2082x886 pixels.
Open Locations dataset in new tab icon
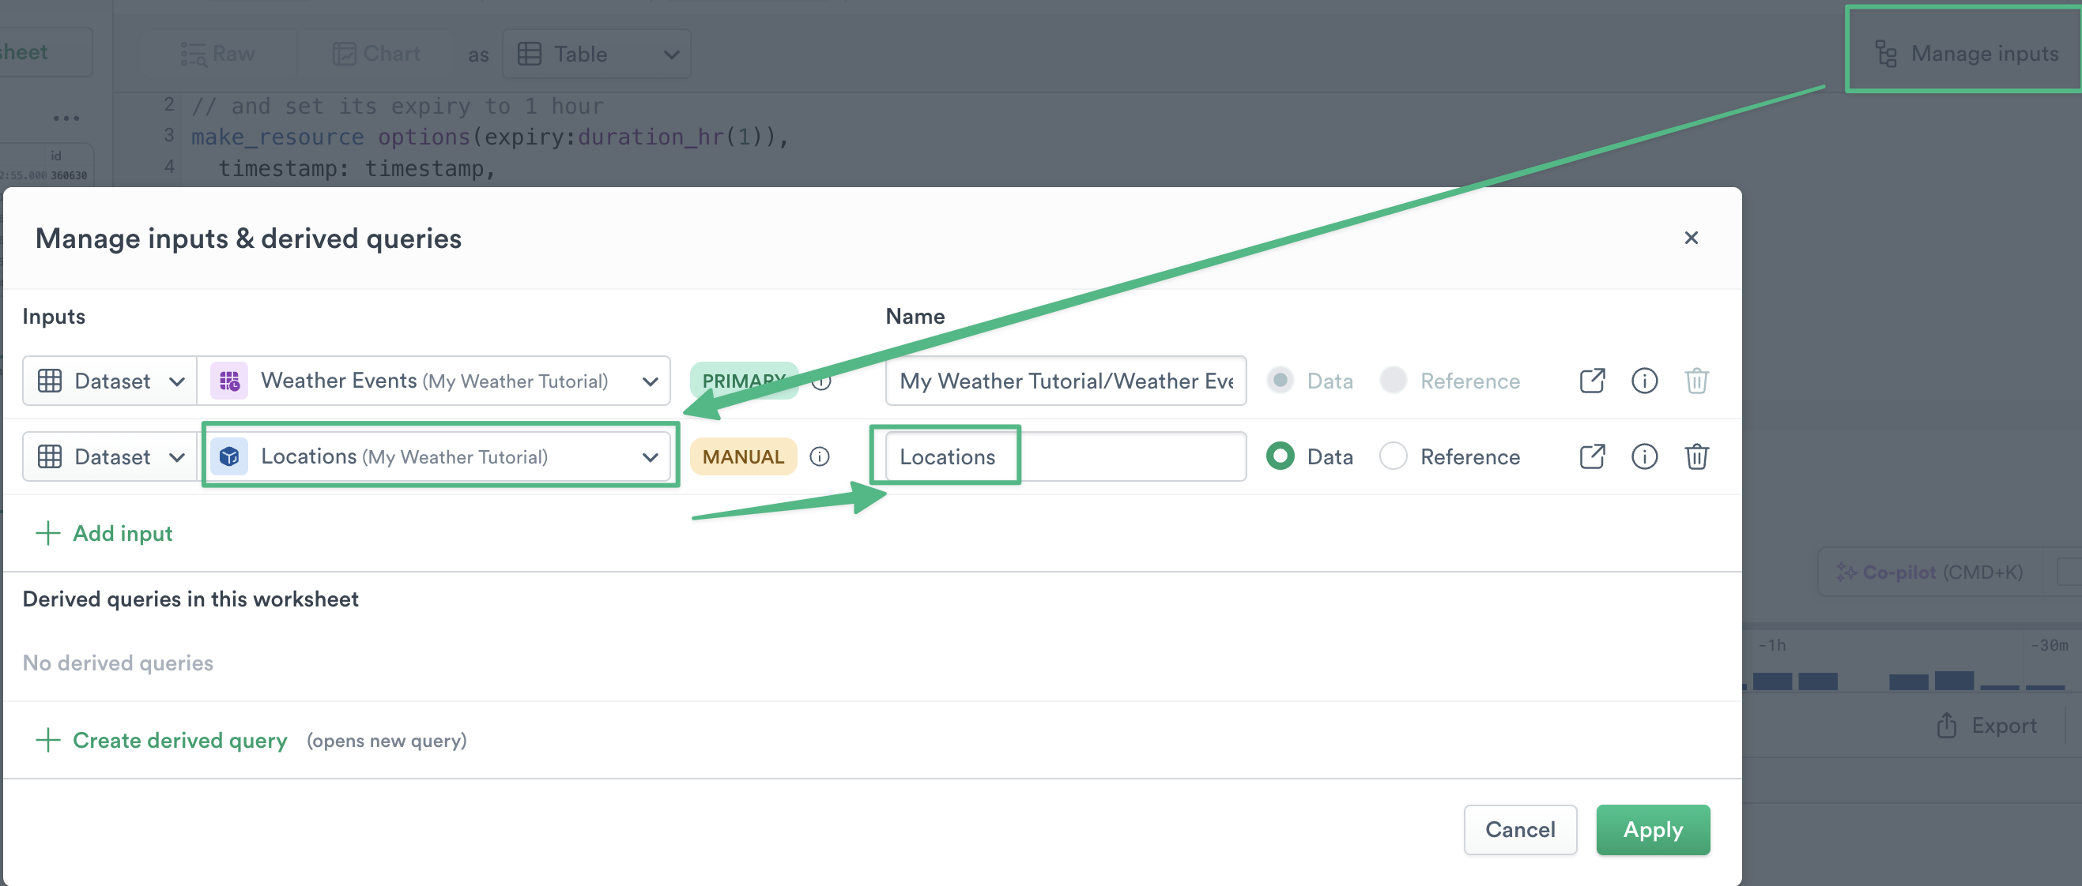pyautogui.click(x=1591, y=456)
